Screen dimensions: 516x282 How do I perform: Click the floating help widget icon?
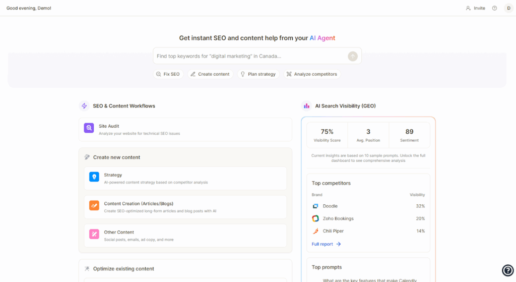pos(507,270)
